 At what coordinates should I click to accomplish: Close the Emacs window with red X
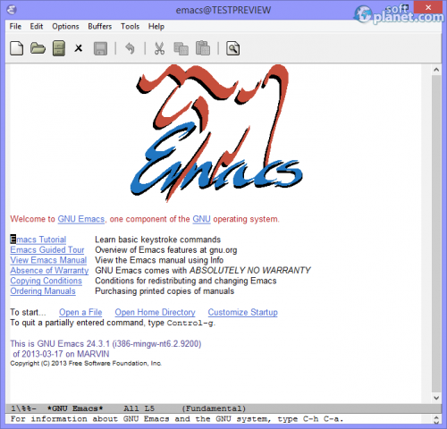(428, 7)
